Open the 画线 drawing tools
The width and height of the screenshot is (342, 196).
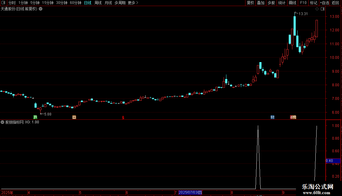coord(292,3)
